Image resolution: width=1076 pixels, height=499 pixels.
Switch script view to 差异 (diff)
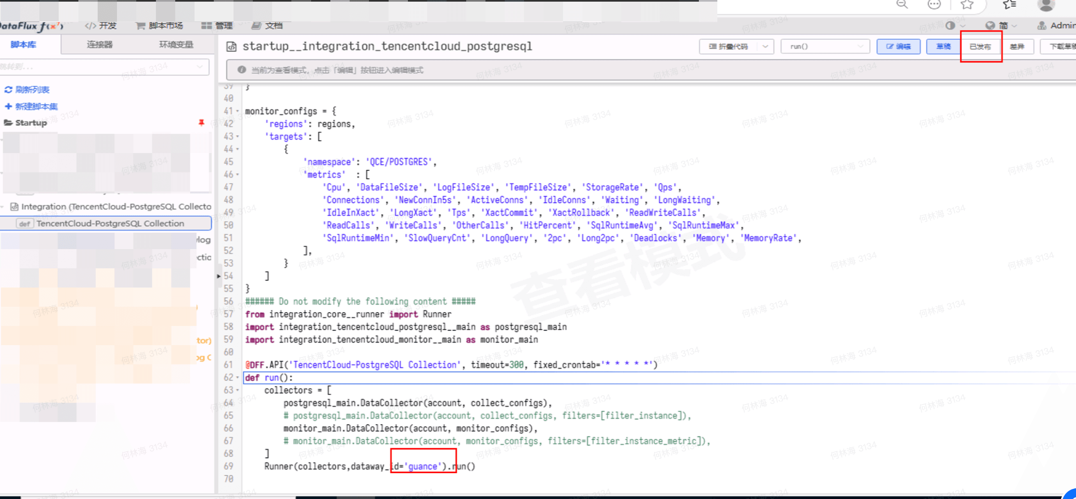[1016, 46]
